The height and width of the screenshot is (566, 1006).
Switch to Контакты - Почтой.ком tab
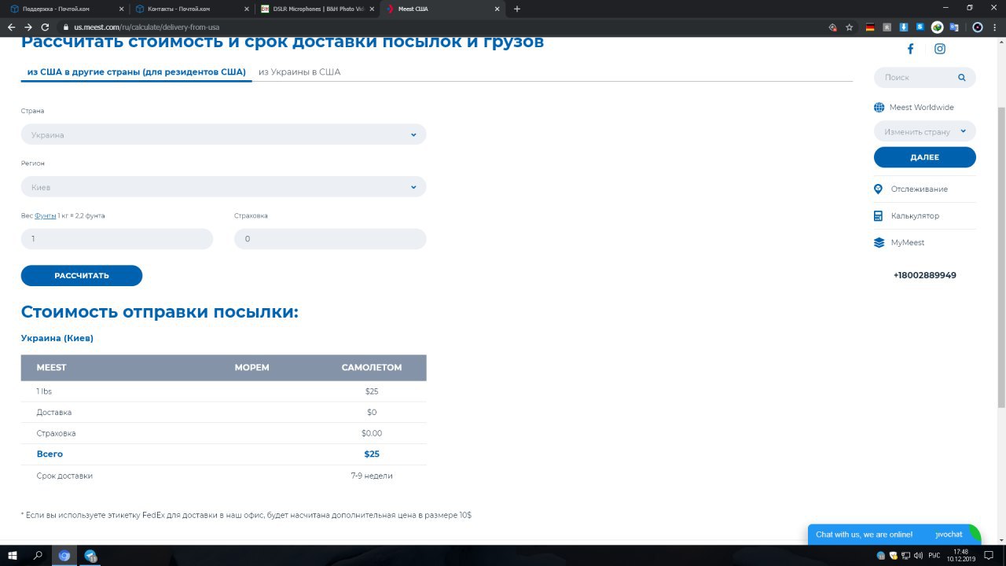[191, 9]
